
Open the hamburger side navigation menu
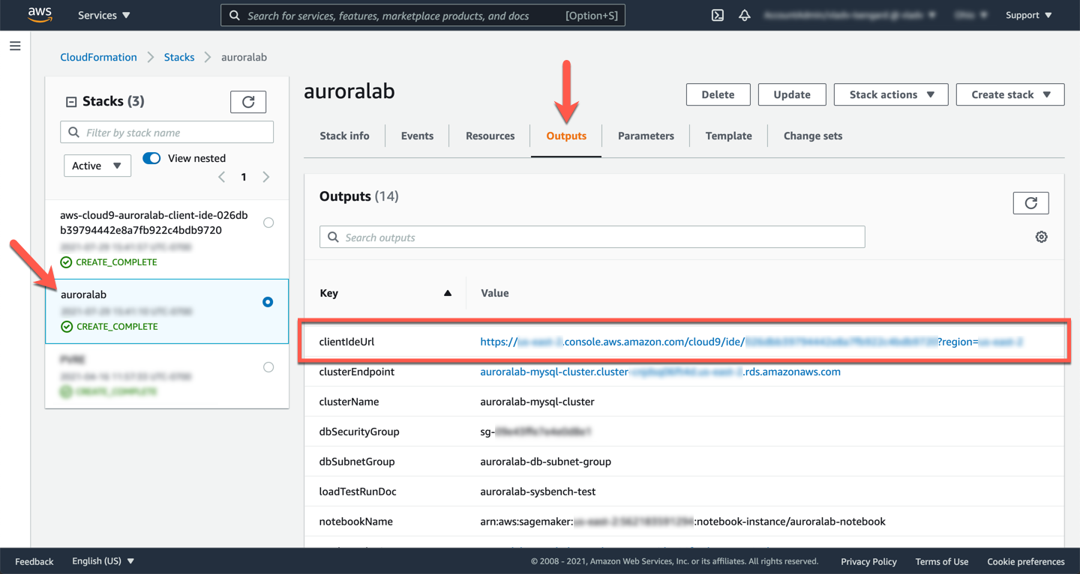(15, 46)
